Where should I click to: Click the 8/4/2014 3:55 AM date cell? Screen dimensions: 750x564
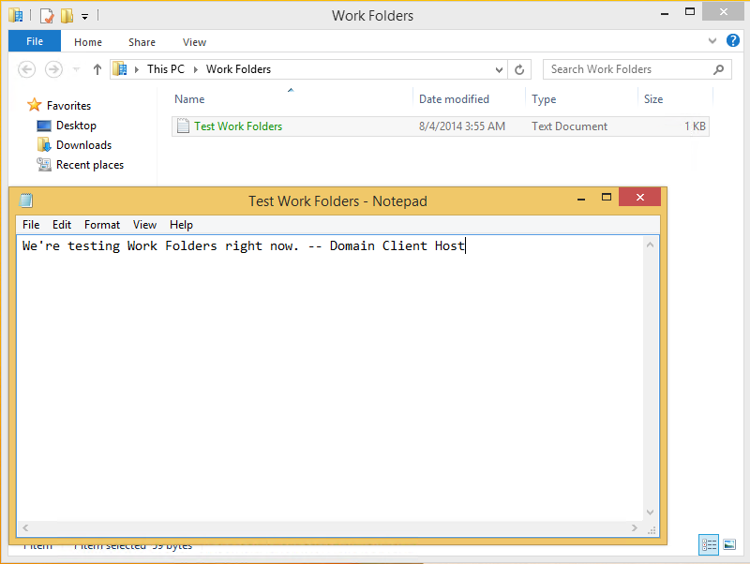(462, 126)
